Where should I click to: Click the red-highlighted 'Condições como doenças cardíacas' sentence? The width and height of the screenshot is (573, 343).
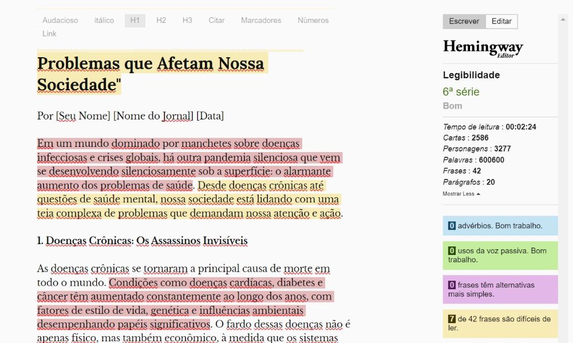pos(185,303)
